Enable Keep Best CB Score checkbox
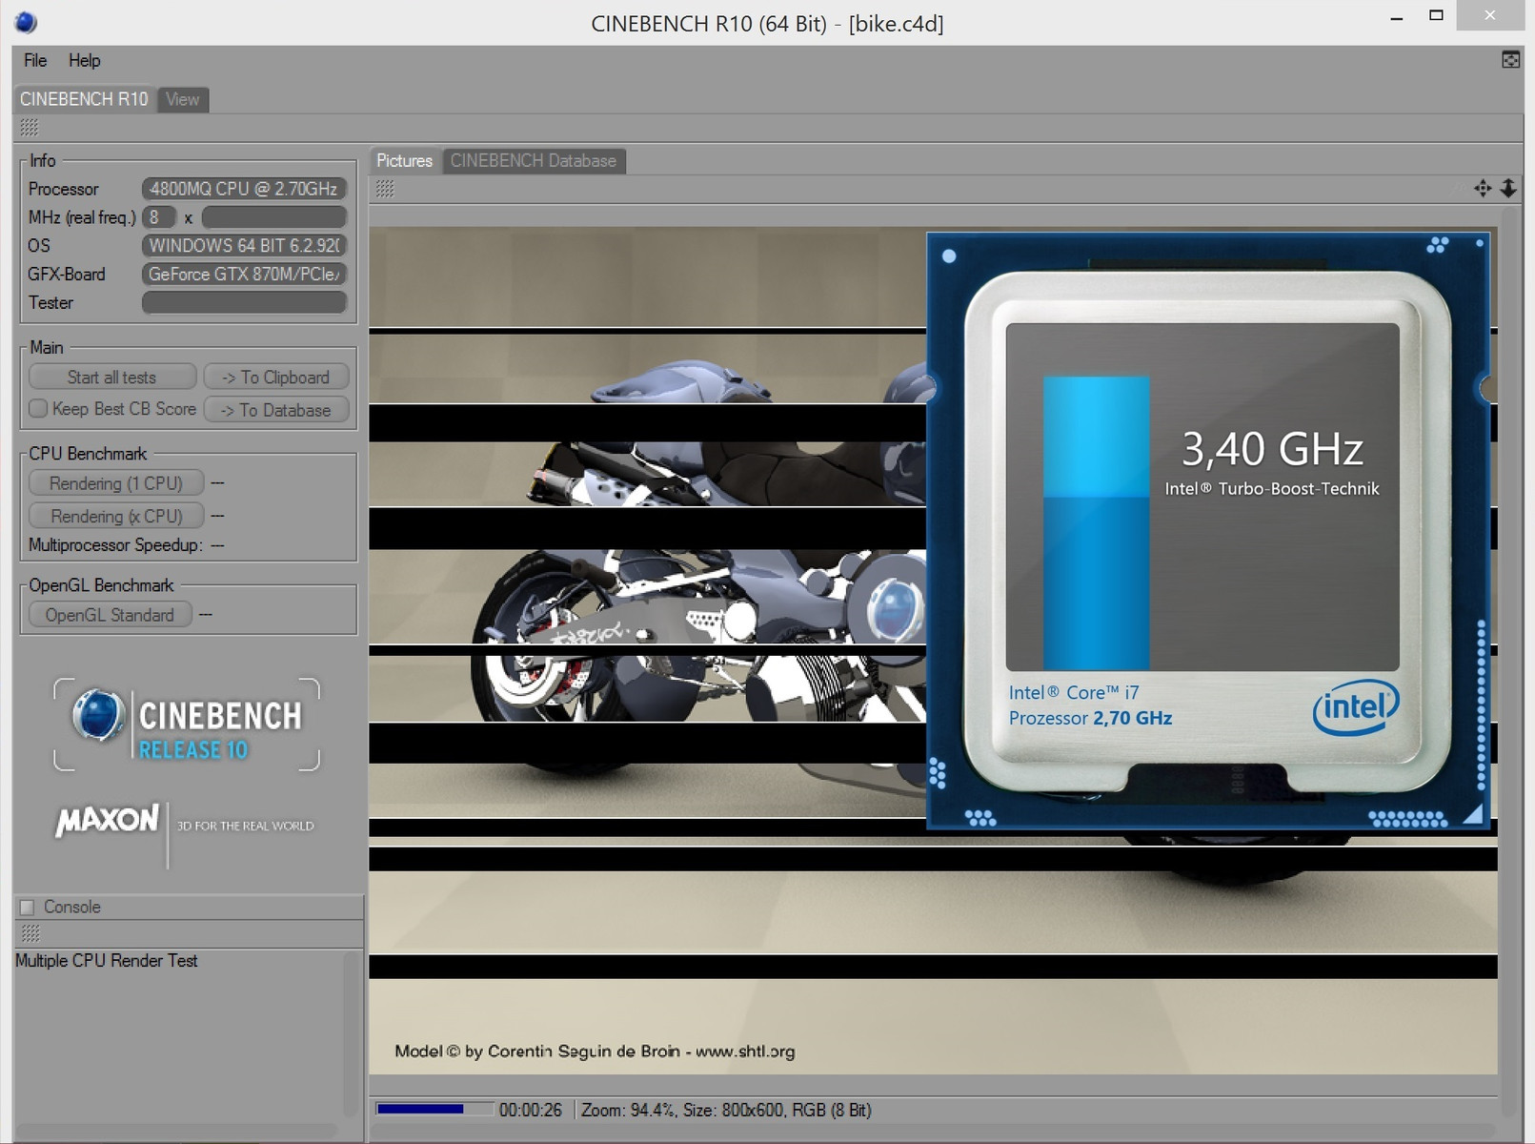Viewport: 1535px width, 1144px height. 38,409
